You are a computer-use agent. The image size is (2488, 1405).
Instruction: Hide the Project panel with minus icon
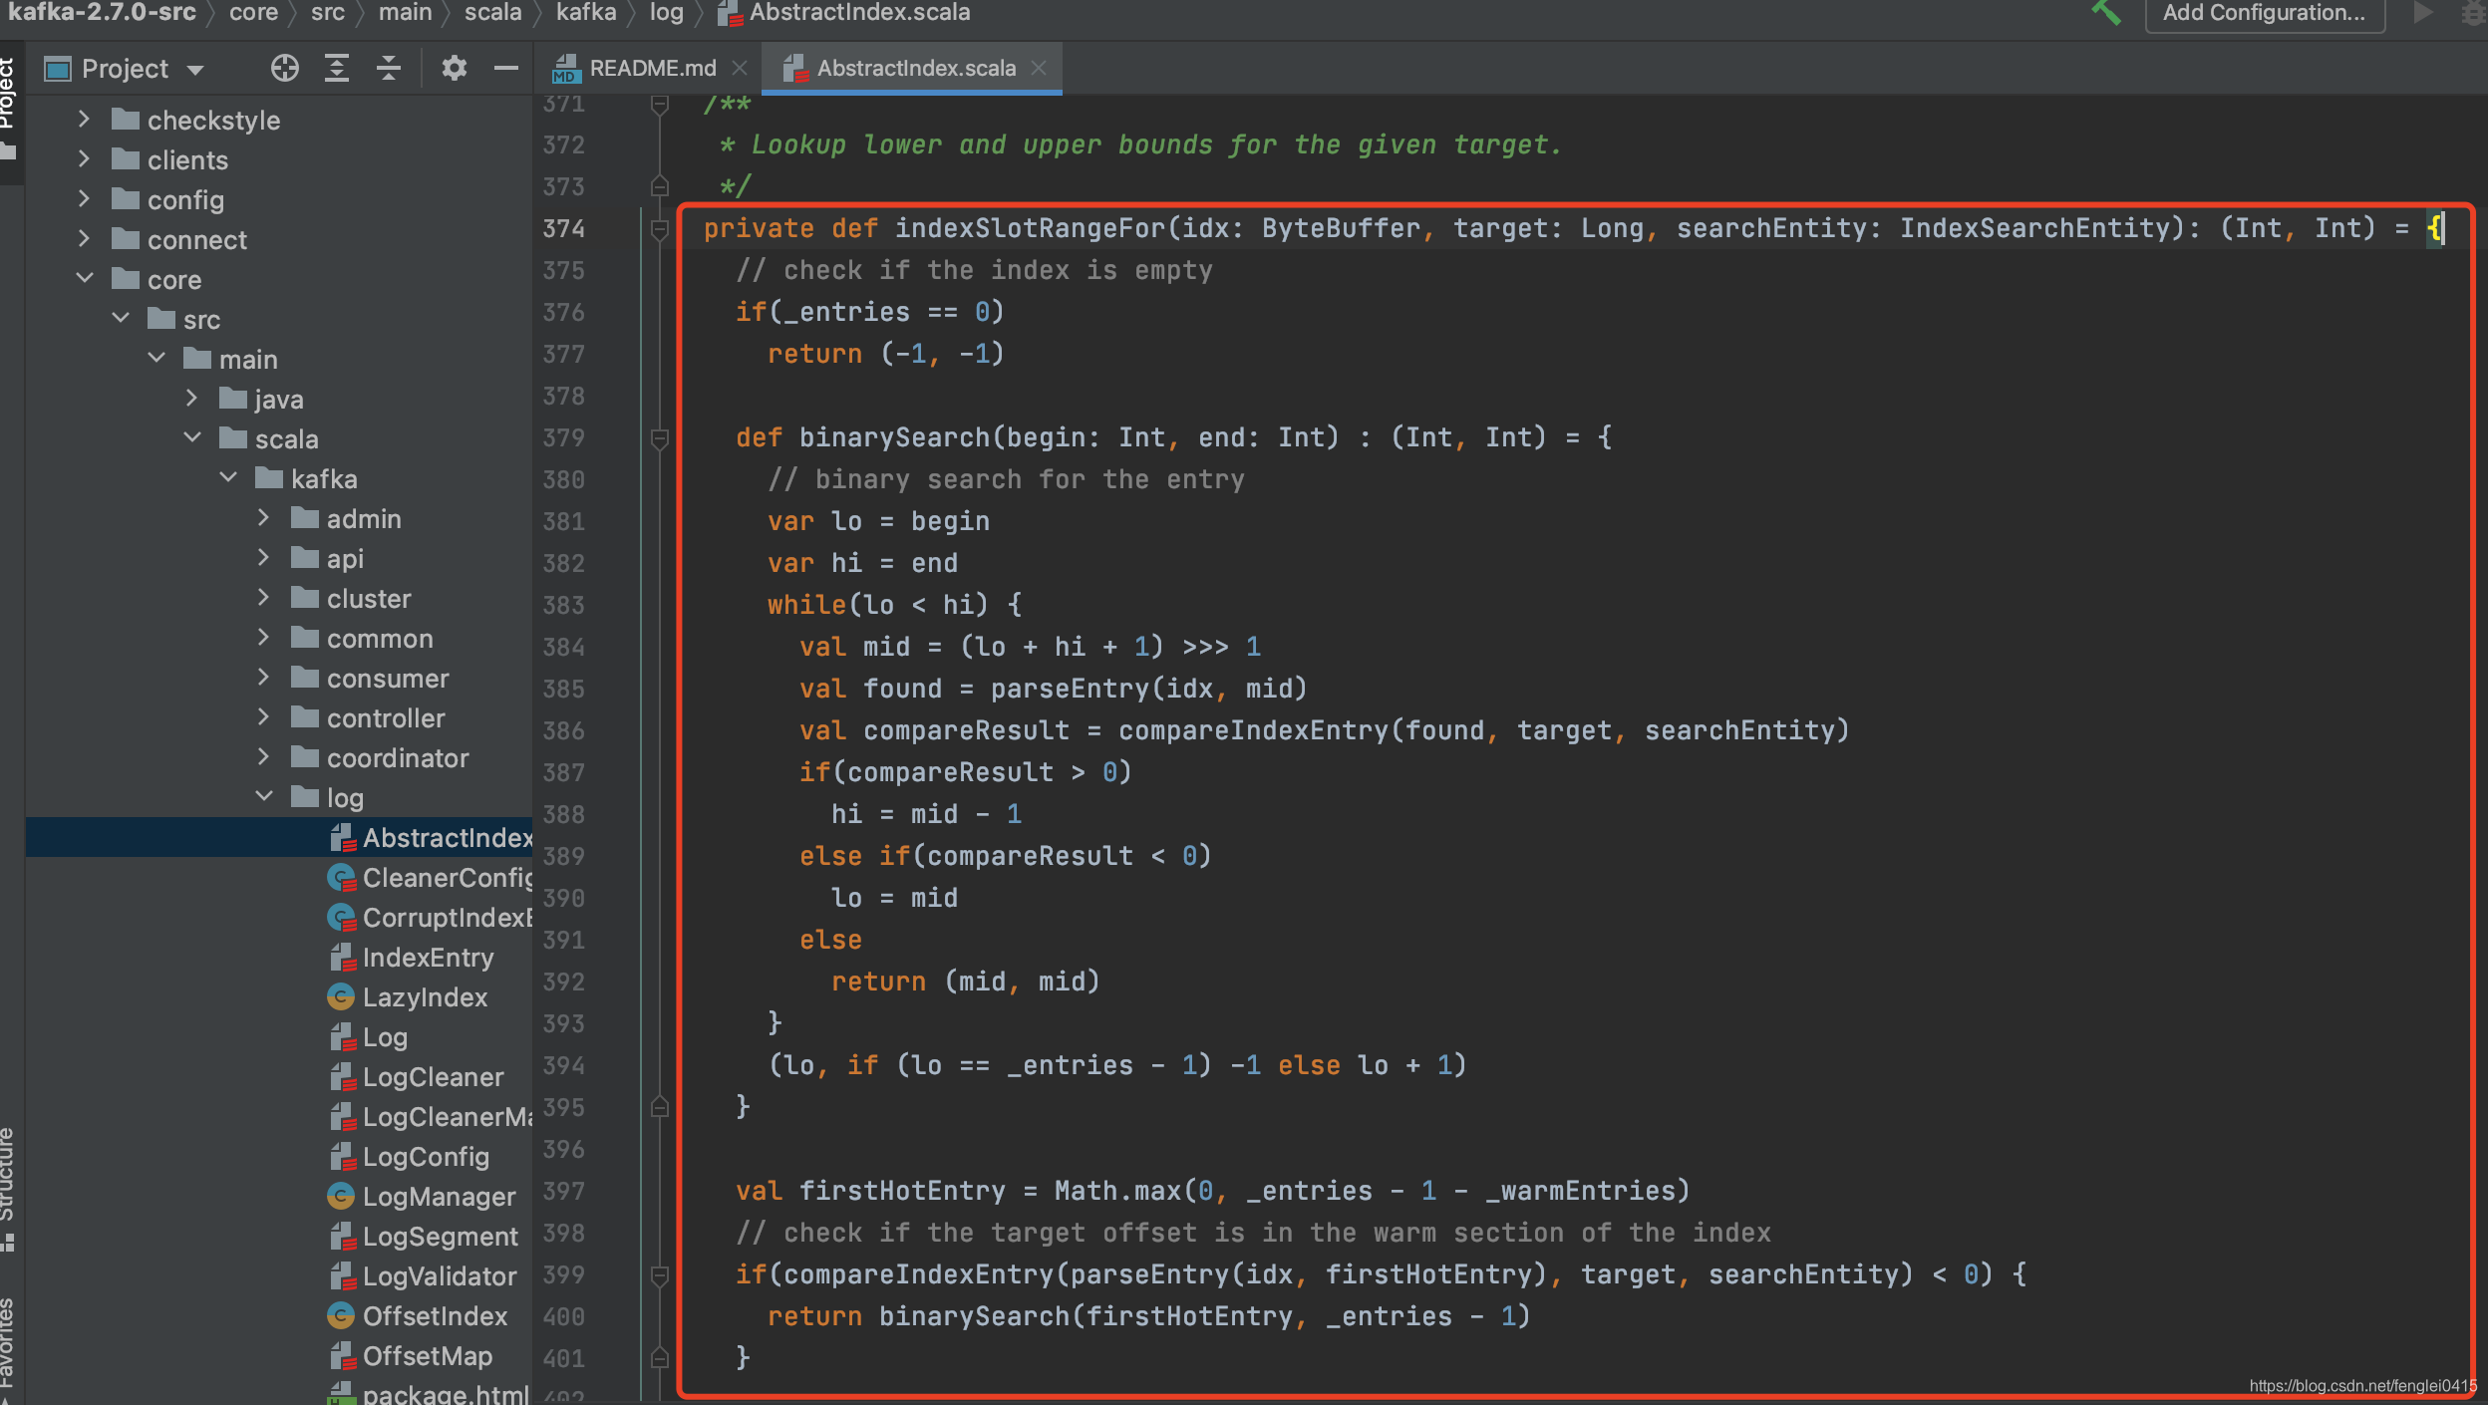(506, 68)
